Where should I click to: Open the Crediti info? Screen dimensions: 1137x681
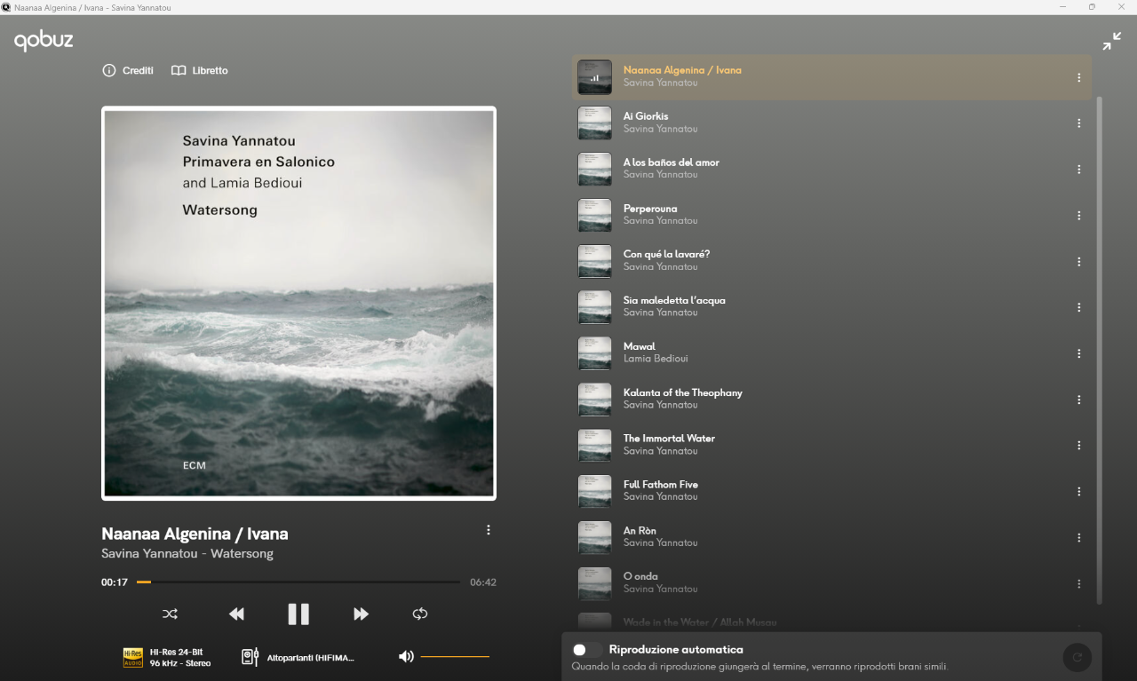[x=128, y=70]
